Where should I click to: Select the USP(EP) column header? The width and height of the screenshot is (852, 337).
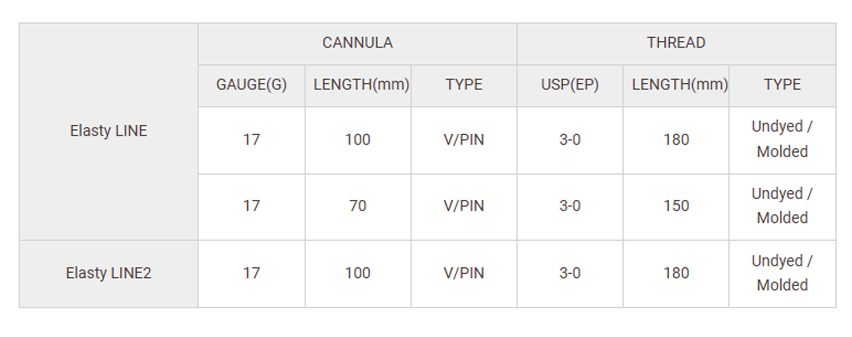(570, 85)
